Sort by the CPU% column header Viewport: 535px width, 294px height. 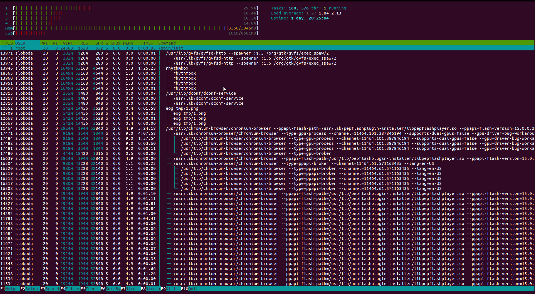click(x=115, y=43)
